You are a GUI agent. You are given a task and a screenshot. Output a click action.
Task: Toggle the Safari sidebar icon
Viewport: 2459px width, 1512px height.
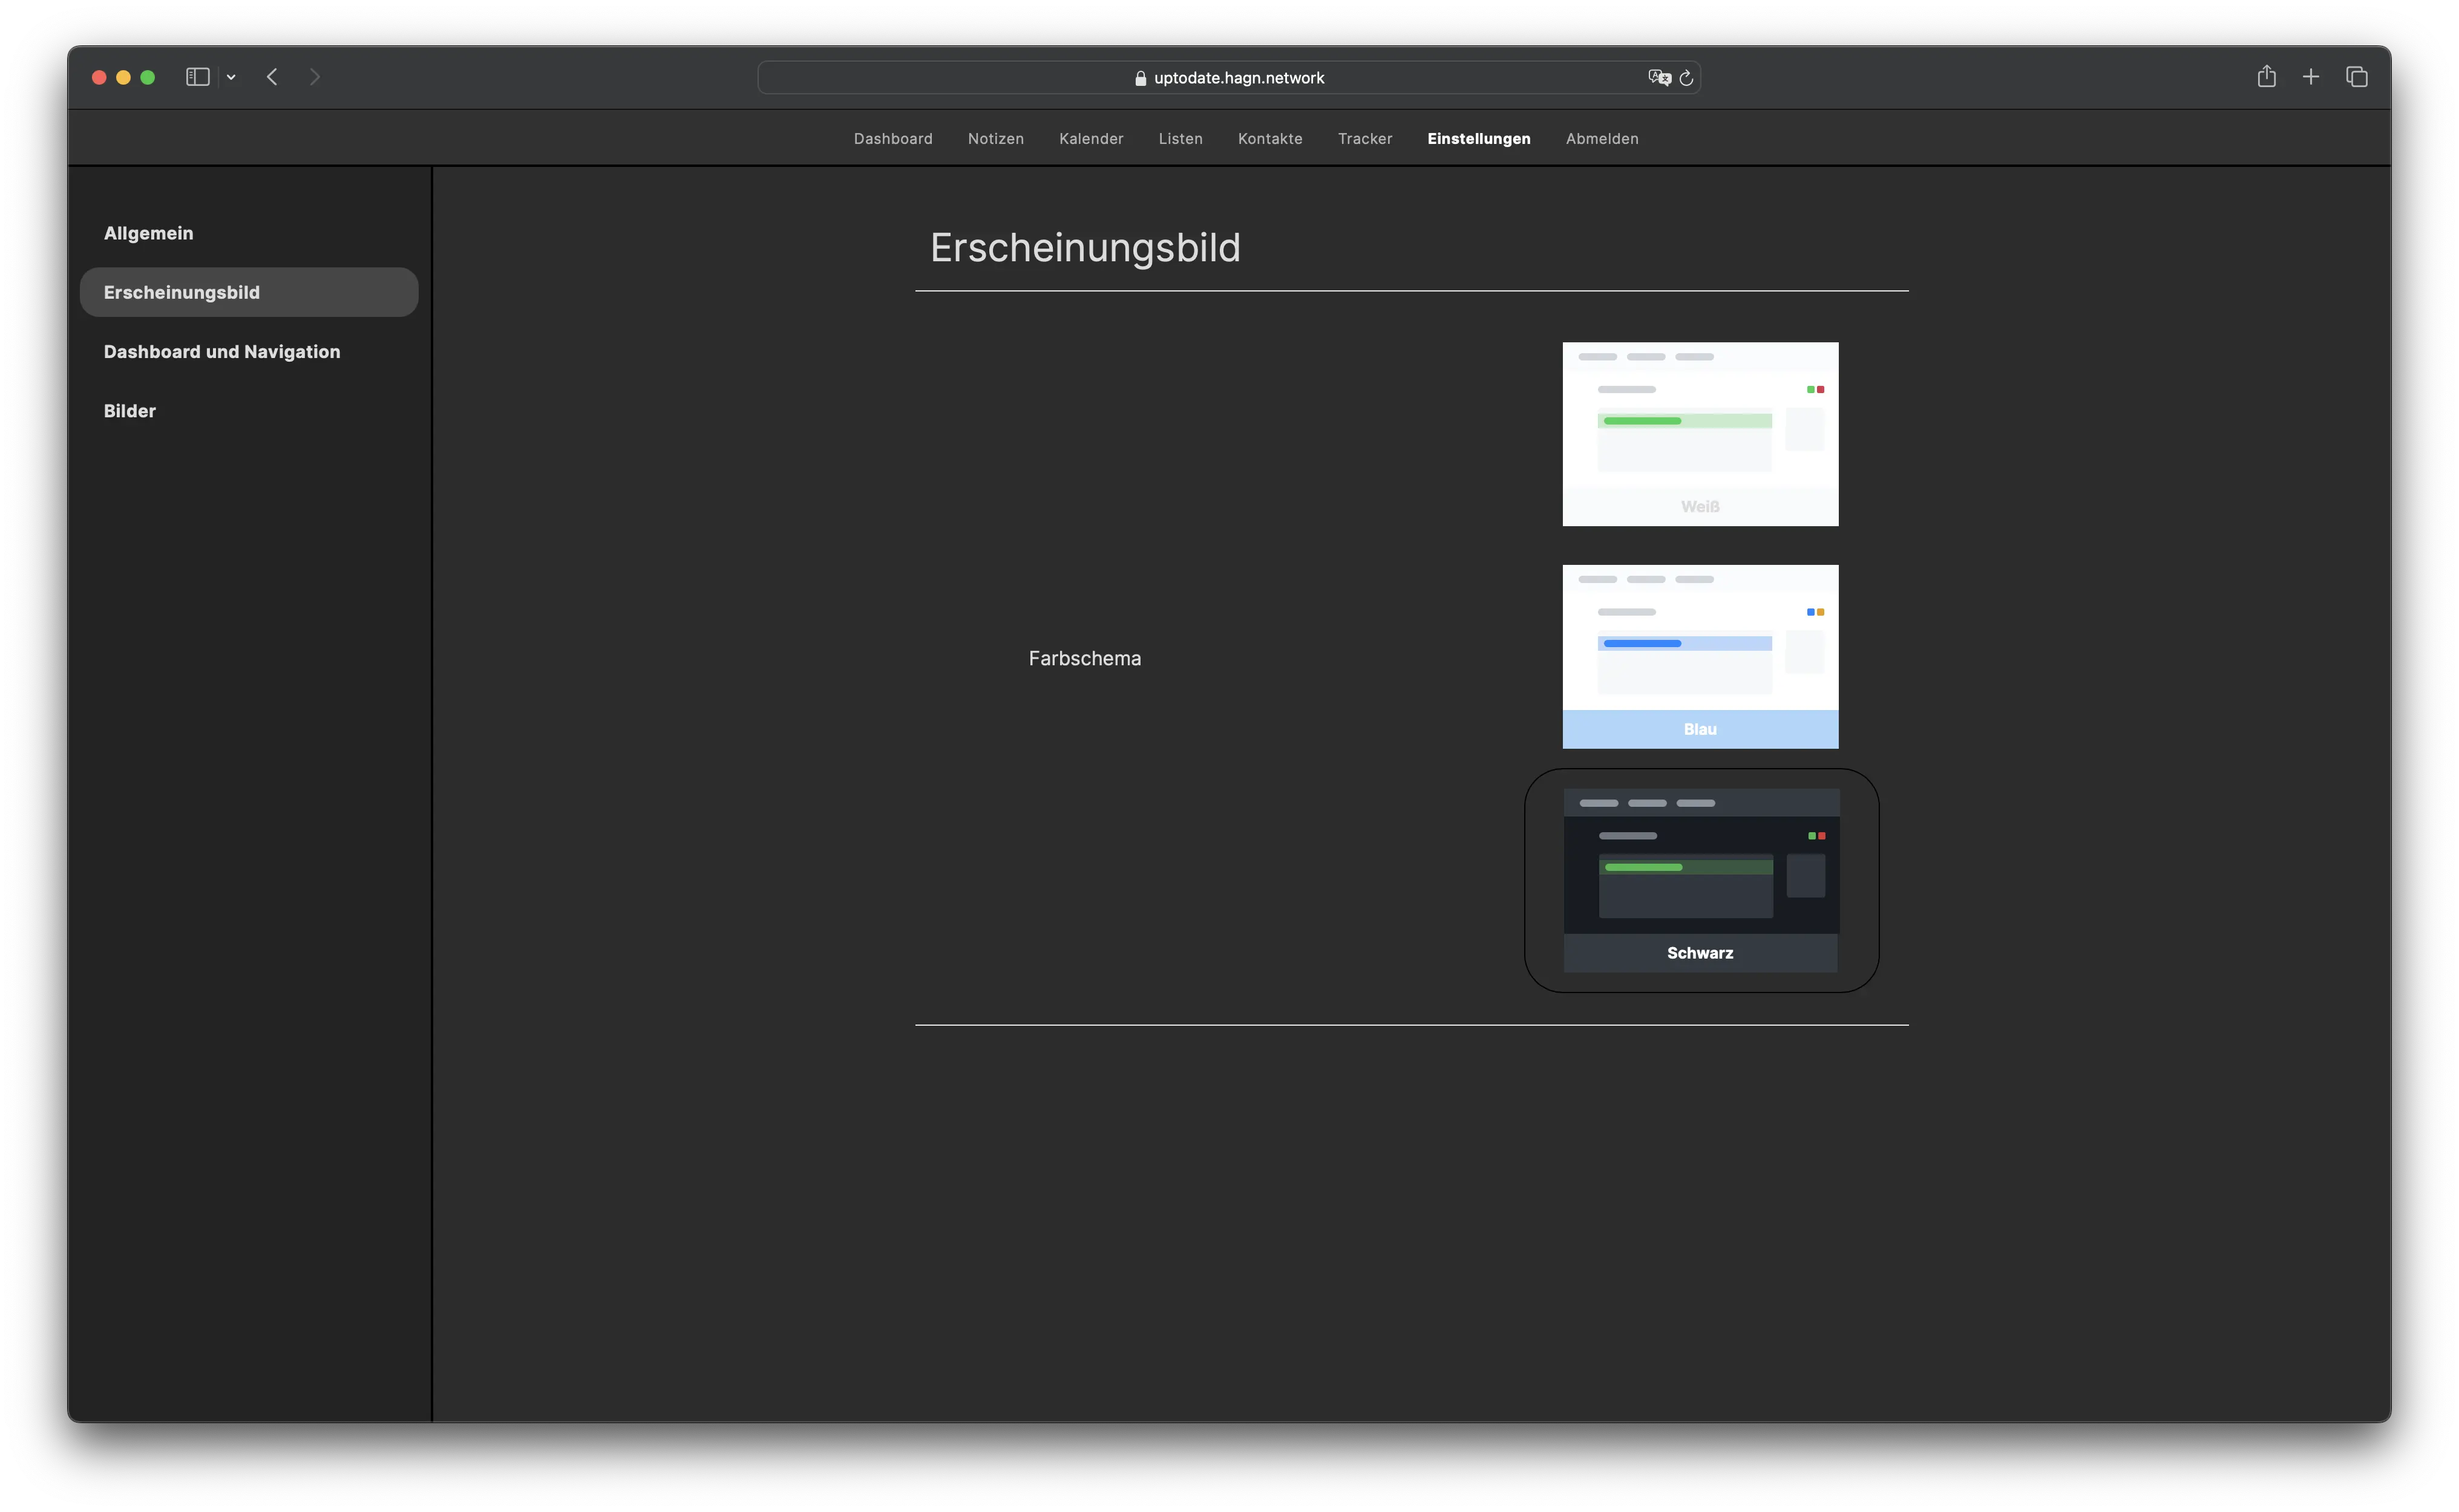pos(197,77)
